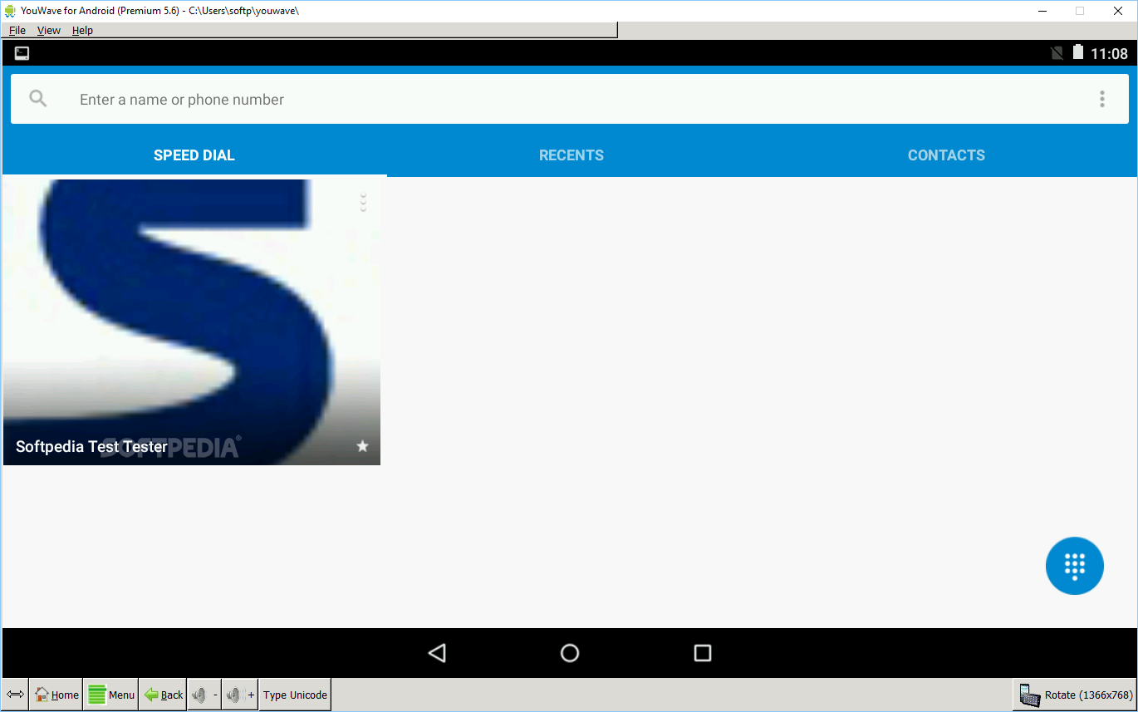The image size is (1138, 712).
Task: Switch to the SPEED DIAL tab
Action: tap(194, 155)
